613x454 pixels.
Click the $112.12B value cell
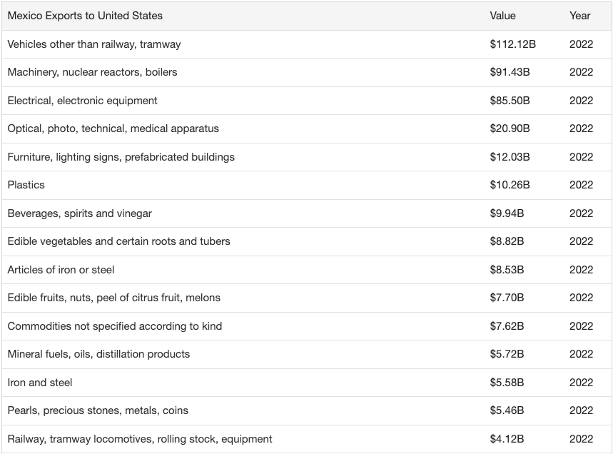(x=512, y=44)
